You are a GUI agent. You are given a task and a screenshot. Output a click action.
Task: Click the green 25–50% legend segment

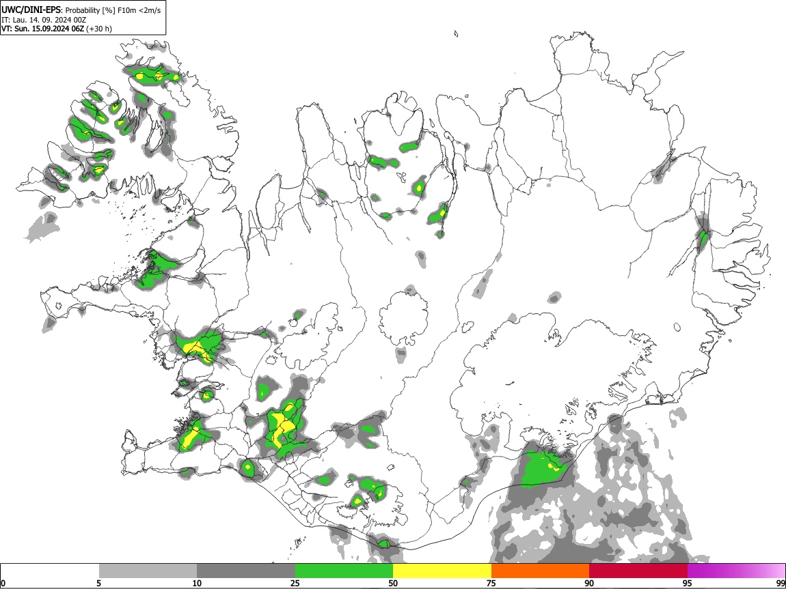coord(344,571)
